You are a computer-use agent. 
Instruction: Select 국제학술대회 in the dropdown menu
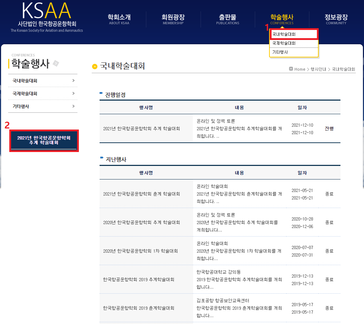294,44
